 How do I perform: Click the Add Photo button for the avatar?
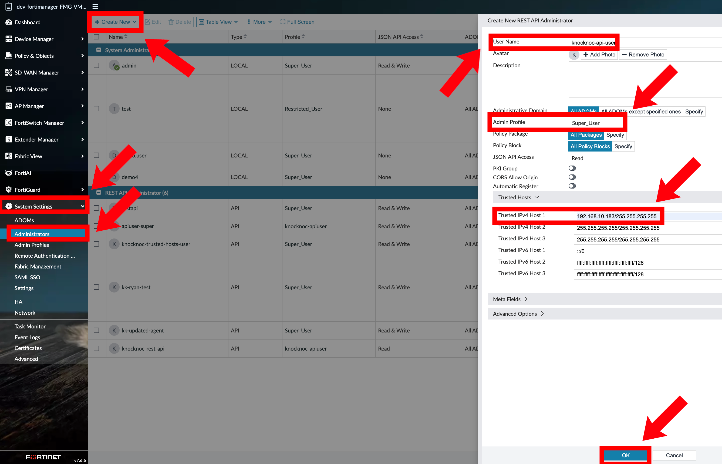[599, 55]
